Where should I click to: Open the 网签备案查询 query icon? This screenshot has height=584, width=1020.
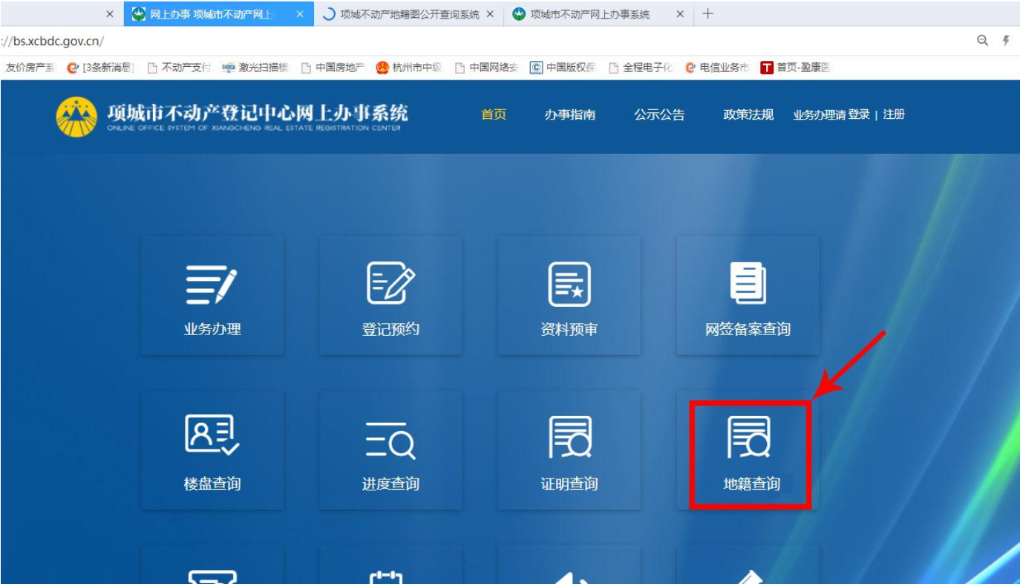pos(750,297)
